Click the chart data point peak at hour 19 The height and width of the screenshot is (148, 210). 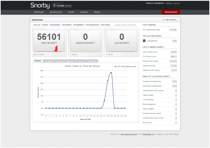click(111, 72)
